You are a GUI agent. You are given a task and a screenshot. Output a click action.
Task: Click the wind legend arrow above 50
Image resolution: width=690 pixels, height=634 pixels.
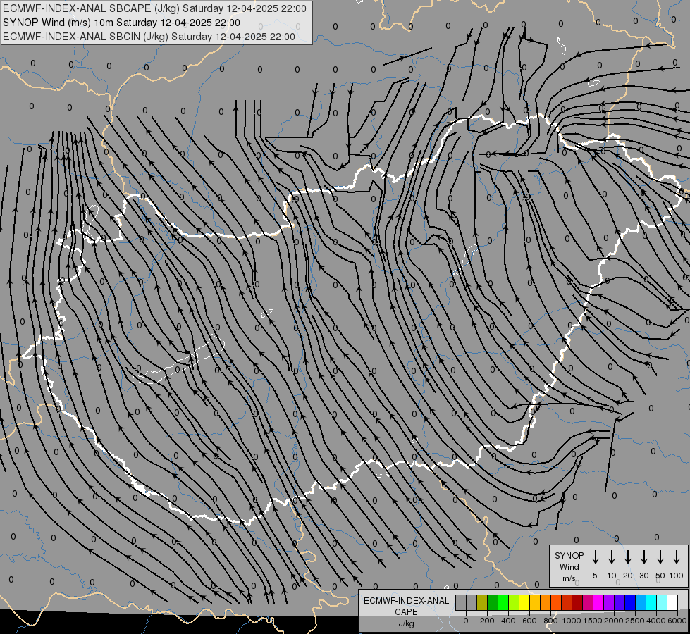click(x=660, y=557)
